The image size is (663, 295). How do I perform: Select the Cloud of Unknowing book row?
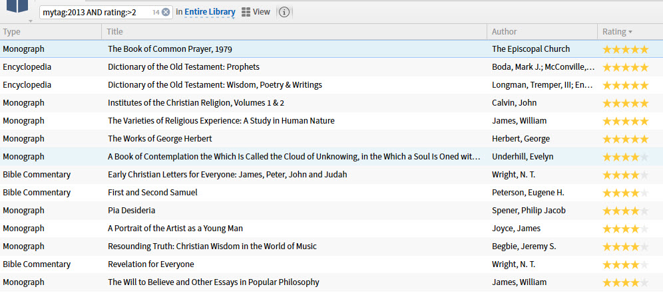(x=331, y=157)
